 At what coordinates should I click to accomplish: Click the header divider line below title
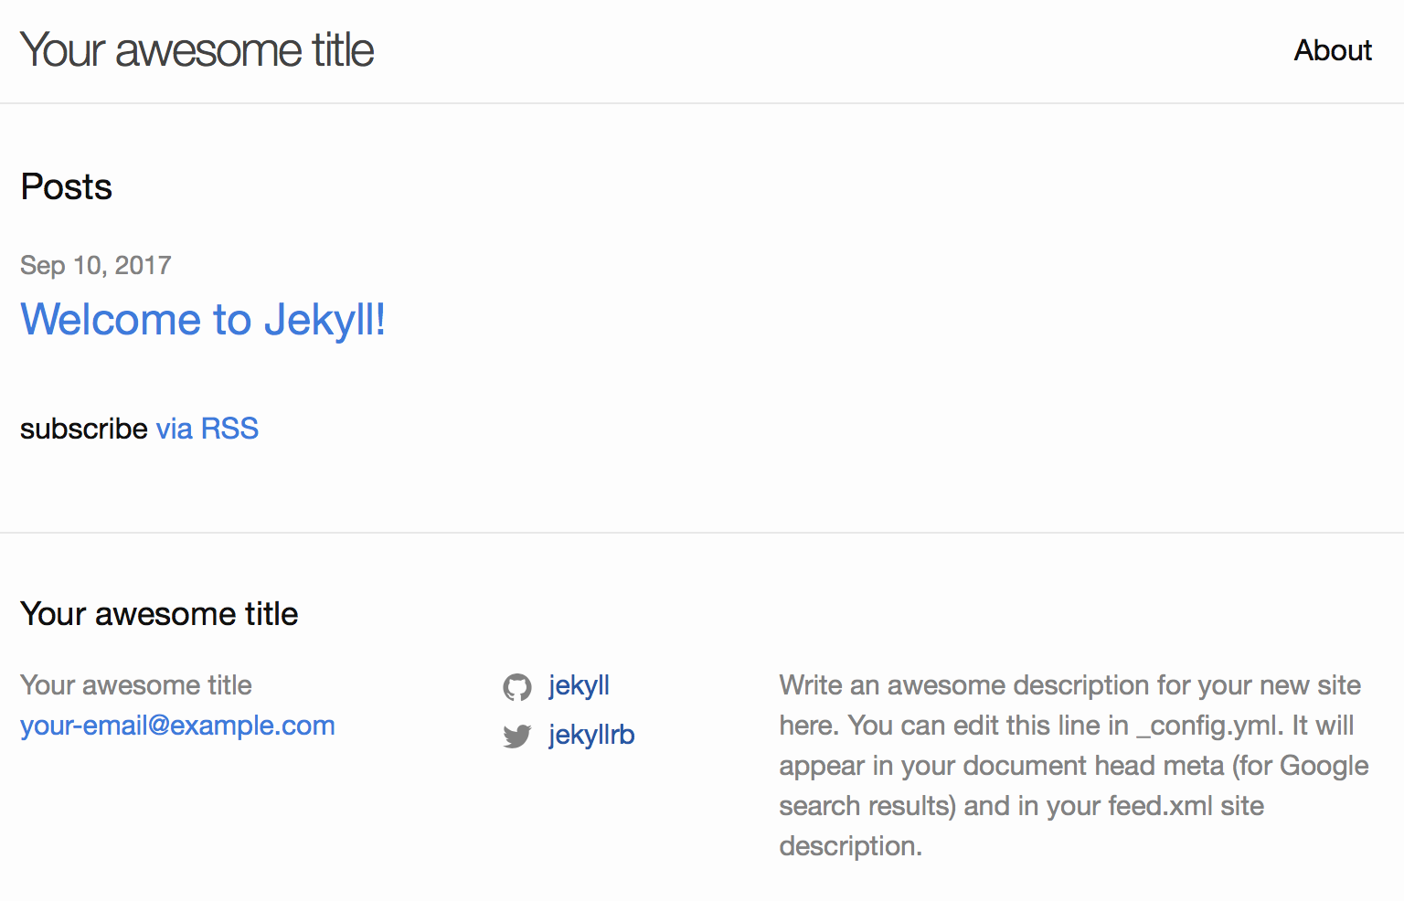pos(702,103)
